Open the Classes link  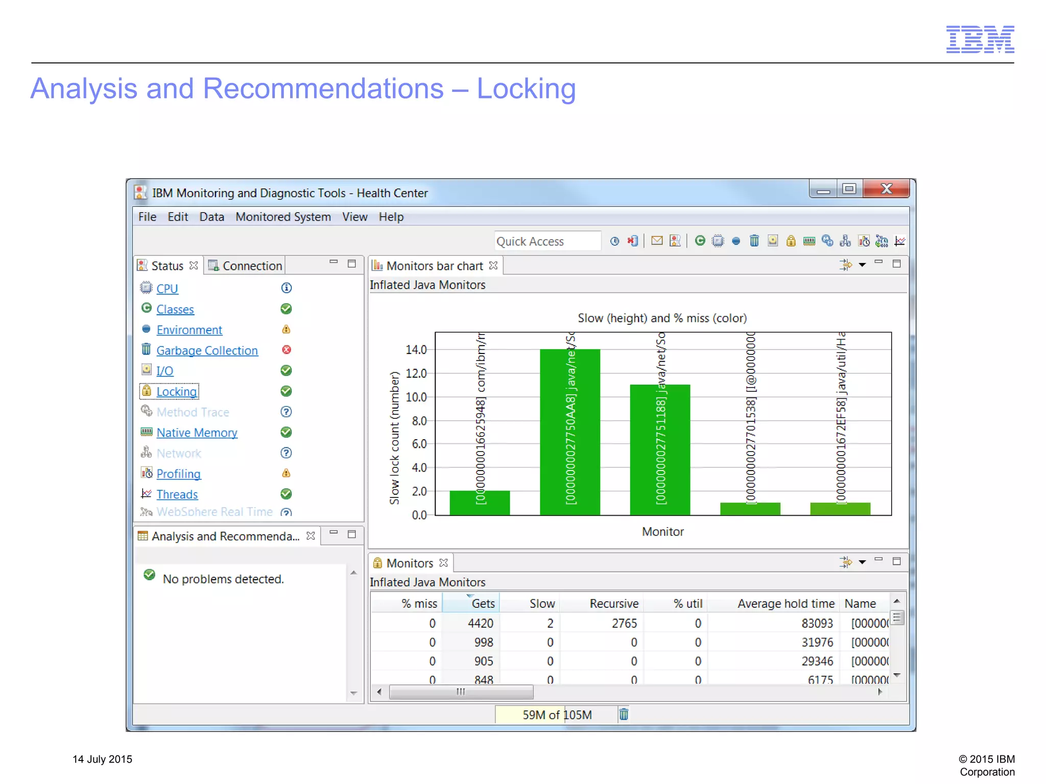coord(175,310)
